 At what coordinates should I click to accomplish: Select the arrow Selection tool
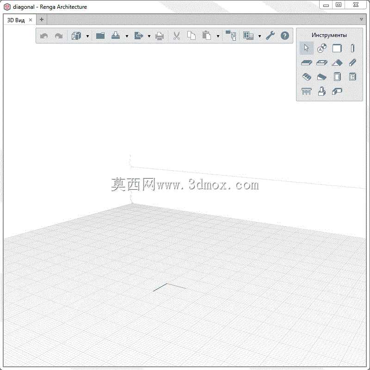coord(307,48)
